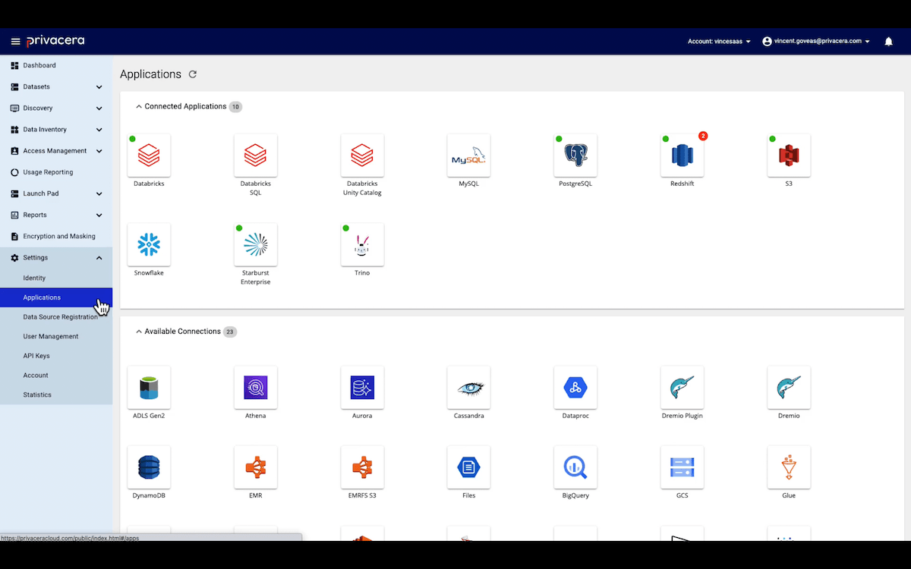Viewport: 911px width, 569px height.
Task: Open the S3 connected application
Action: tap(789, 156)
